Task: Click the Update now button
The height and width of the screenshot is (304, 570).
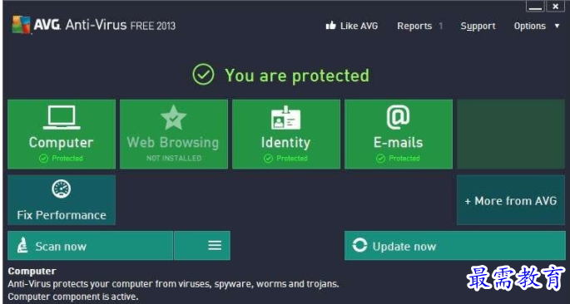Action: 455,246
